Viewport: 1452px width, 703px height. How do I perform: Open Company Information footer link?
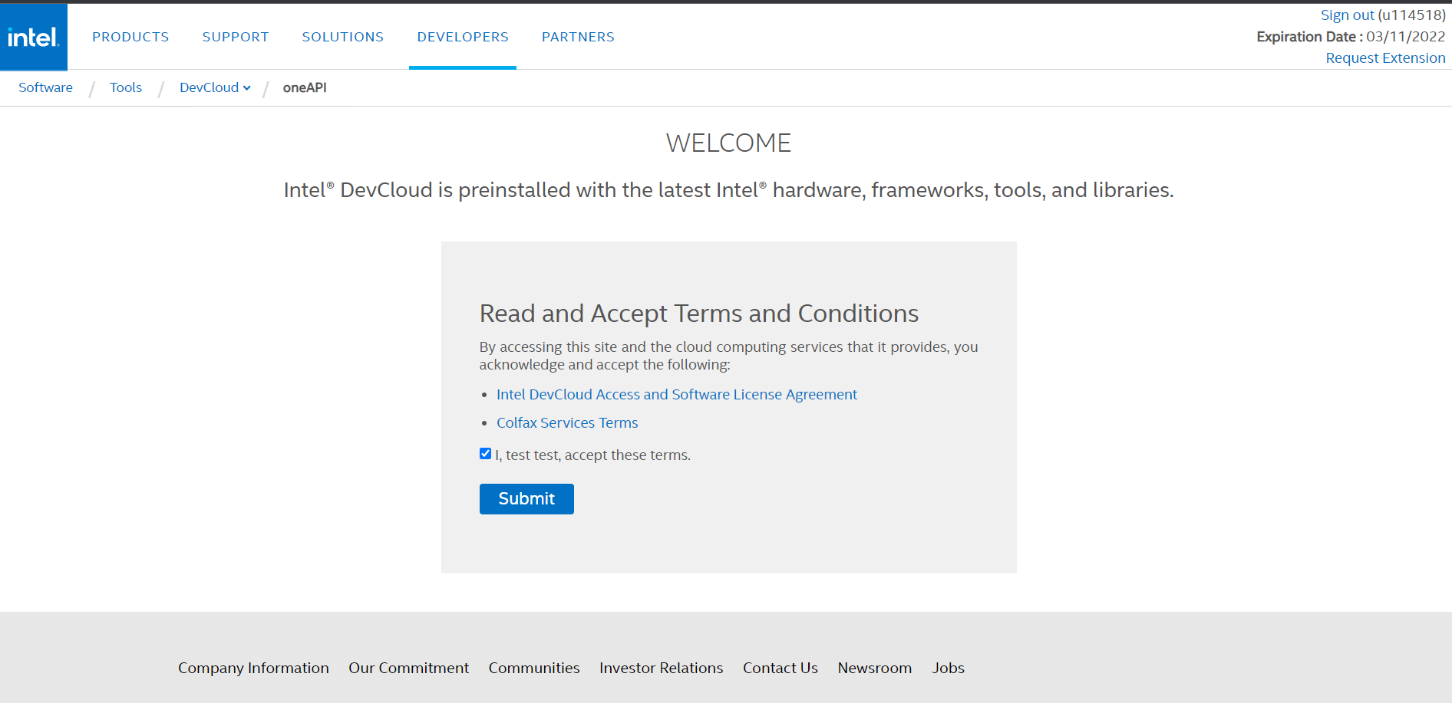point(253,668)
